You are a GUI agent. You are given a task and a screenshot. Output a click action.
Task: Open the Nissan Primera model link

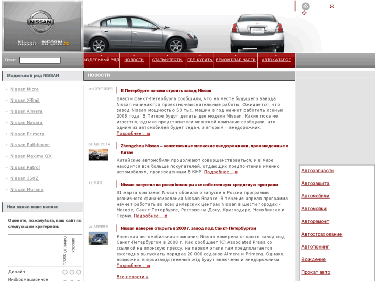pos(27,134)
